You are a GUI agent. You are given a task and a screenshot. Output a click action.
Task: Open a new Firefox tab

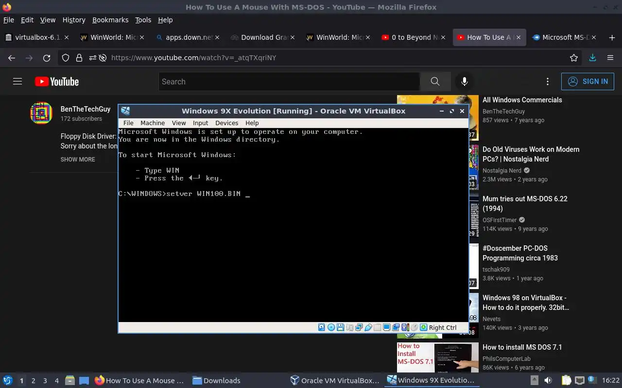pyautogui.click(x=612, y=37)
